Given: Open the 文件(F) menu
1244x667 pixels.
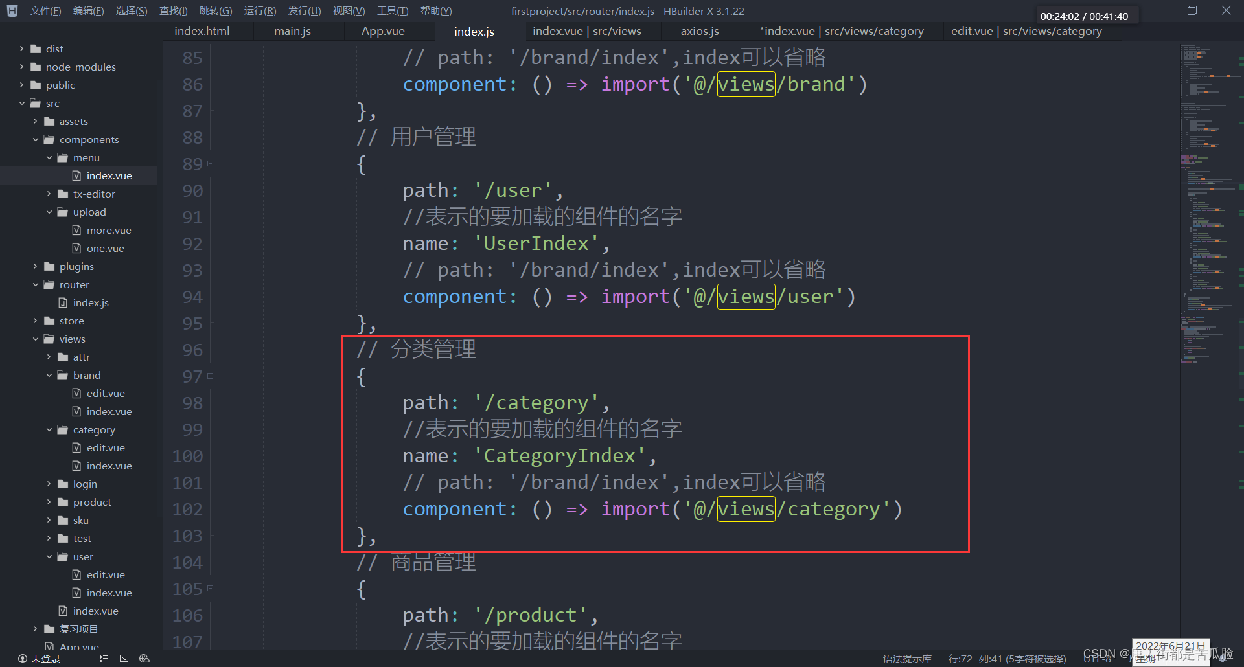Looking at the screenshot, I should pos(45,11).
